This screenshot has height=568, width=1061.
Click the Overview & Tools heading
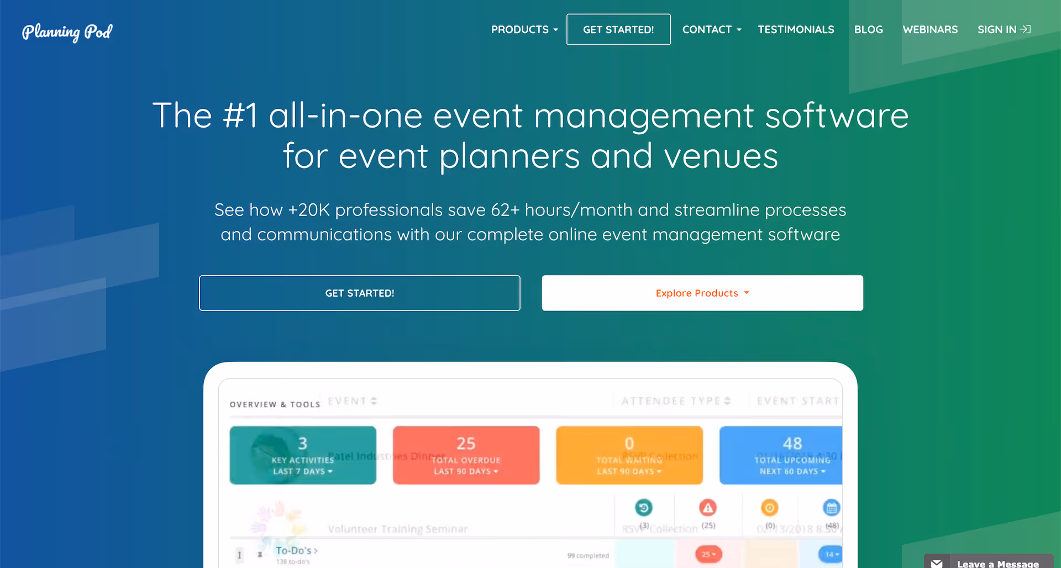point(275,404)
